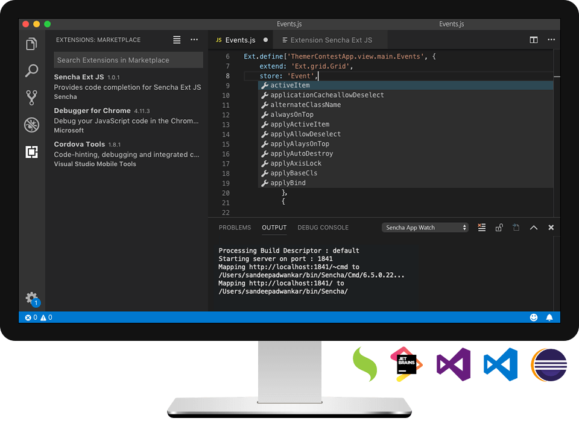Select applyBind suggestion
The height and width of the screenshot is (424, 579).
point(405,183)
